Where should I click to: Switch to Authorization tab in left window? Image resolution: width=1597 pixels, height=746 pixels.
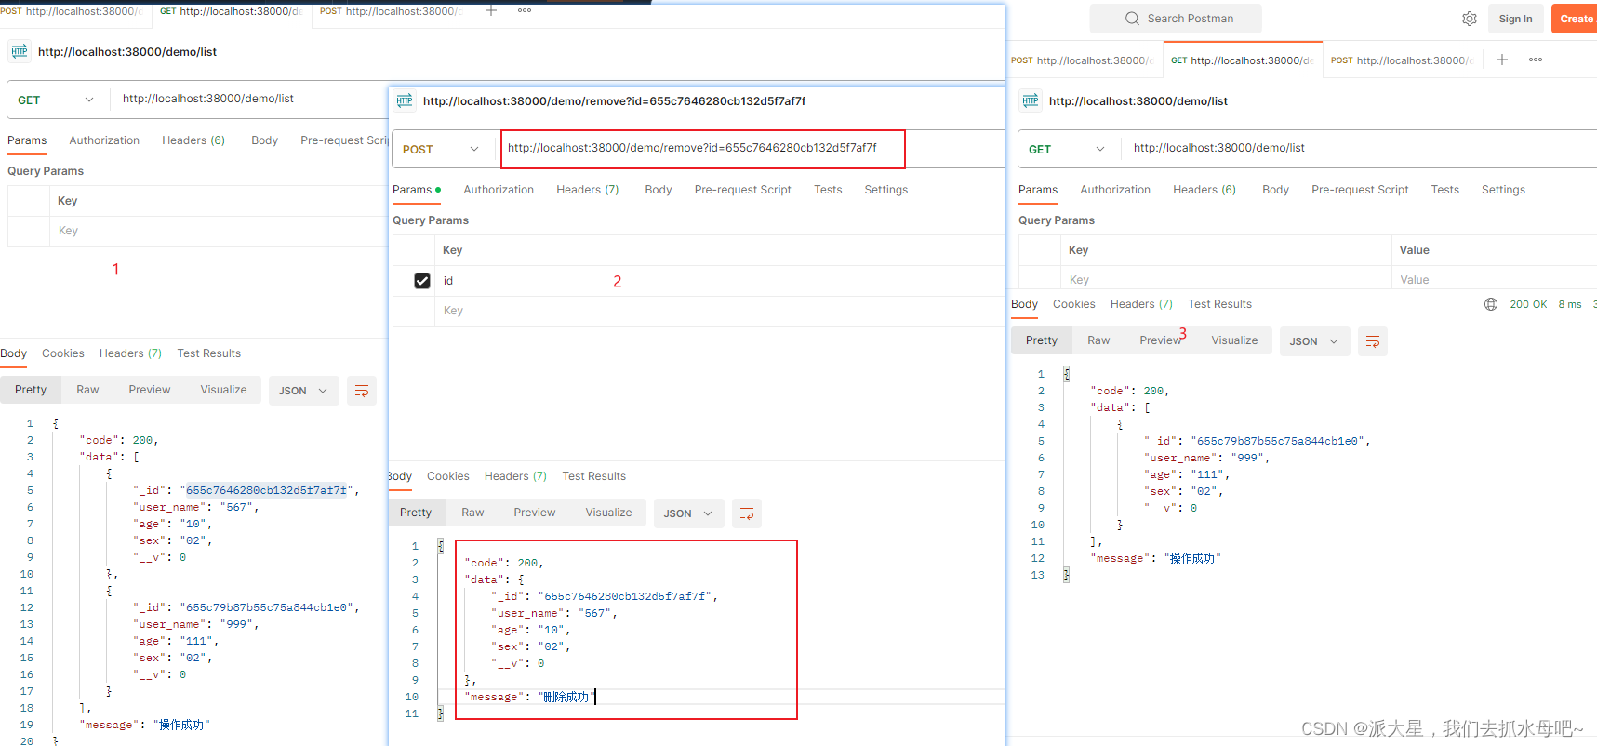click(104, 140)
